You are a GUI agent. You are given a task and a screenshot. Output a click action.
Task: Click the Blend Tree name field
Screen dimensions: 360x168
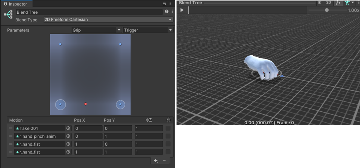click(x=89, y=12)
